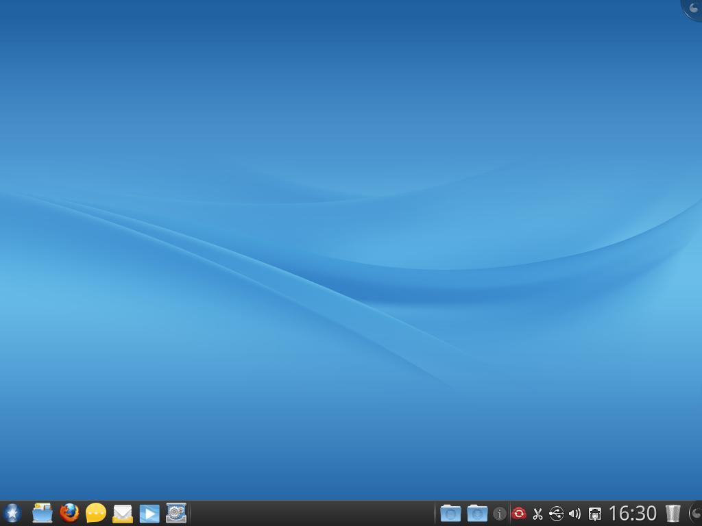The height and width of the screenshot is (526, 702).
Task: Open the system control center
Action: click(x=175, y=513)
